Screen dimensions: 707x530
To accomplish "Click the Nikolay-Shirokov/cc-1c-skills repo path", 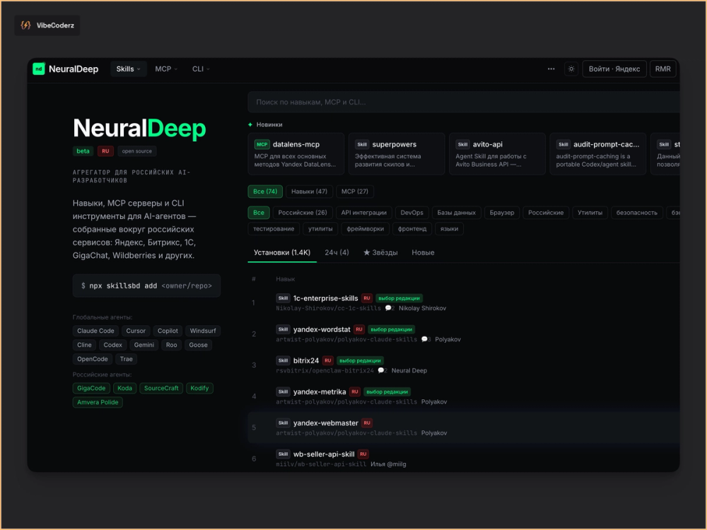I will click(x=328, y=308).
